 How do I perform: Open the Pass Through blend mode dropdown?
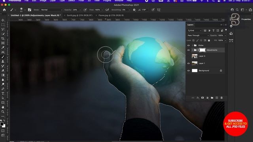coord(198,35)
